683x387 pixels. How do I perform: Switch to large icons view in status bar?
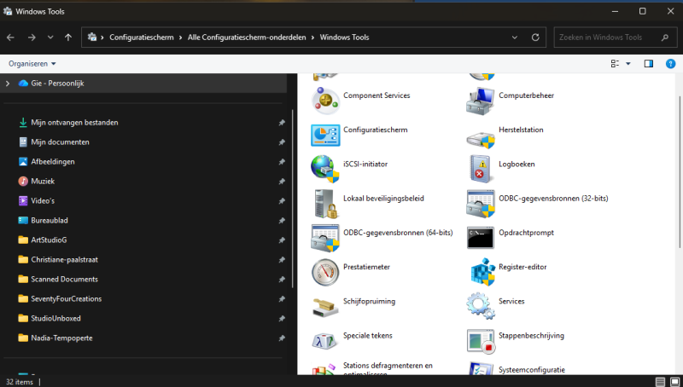click(674, 382)
